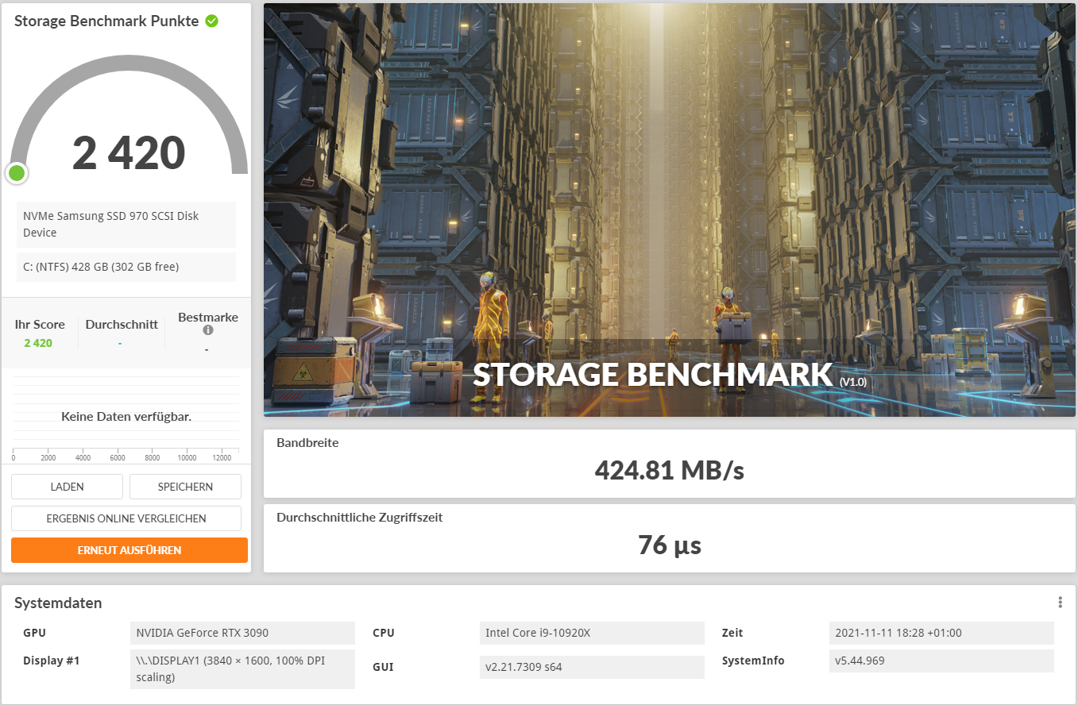The width and height of the screenshot is (1078, 705).
Task: Click the GPU label in Systemdaten
Action: pyautogui.click(x=34, y=633)
